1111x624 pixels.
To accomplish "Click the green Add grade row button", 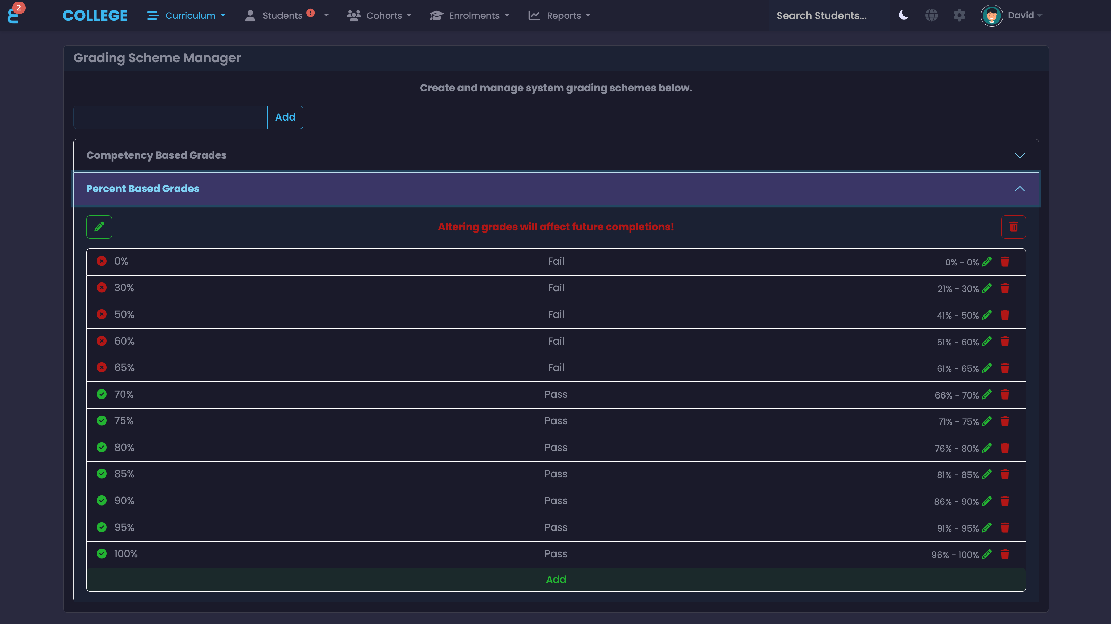I will coord(555,580).
